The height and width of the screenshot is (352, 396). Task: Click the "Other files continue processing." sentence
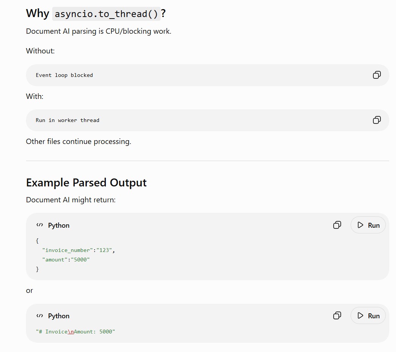(79, 141)
